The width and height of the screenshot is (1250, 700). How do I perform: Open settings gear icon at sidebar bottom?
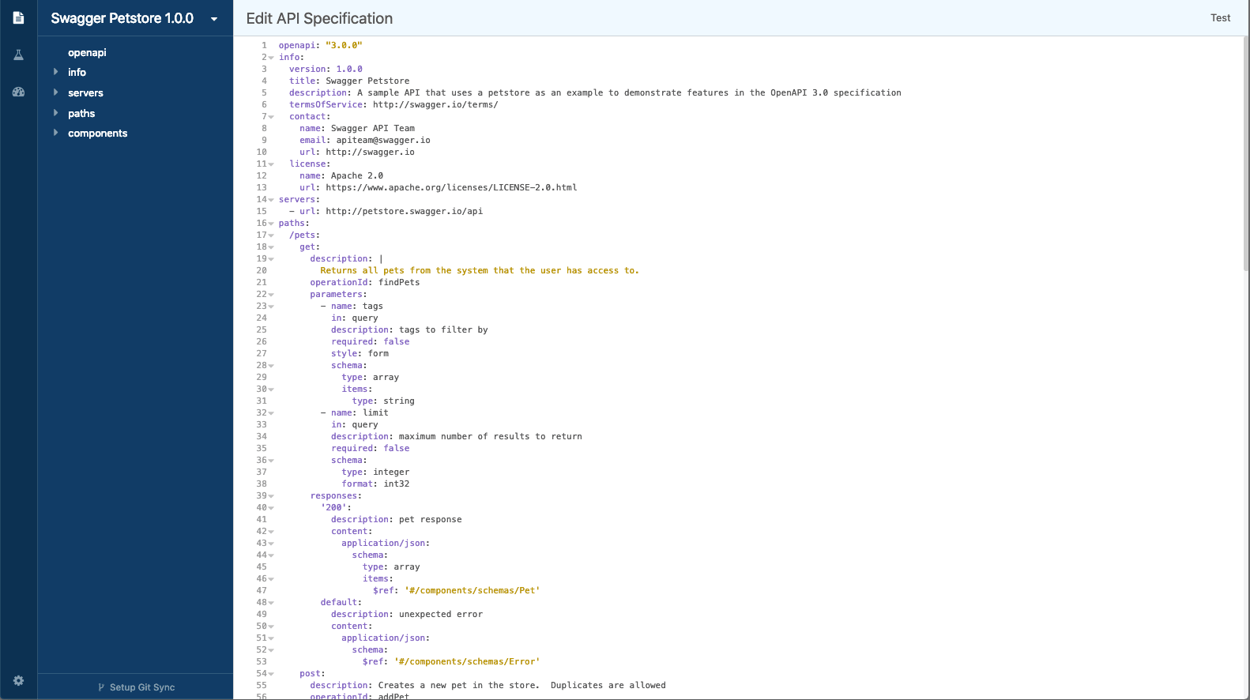18,680
